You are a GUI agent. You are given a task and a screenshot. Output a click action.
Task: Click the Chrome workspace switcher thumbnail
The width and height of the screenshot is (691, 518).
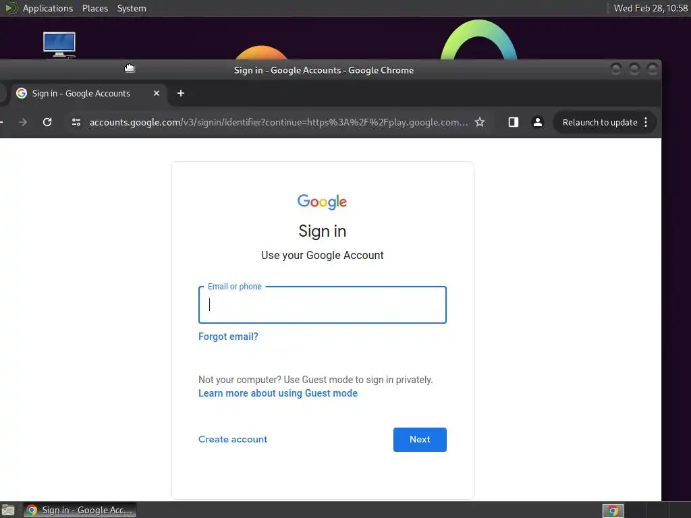[x=613, y=510]
